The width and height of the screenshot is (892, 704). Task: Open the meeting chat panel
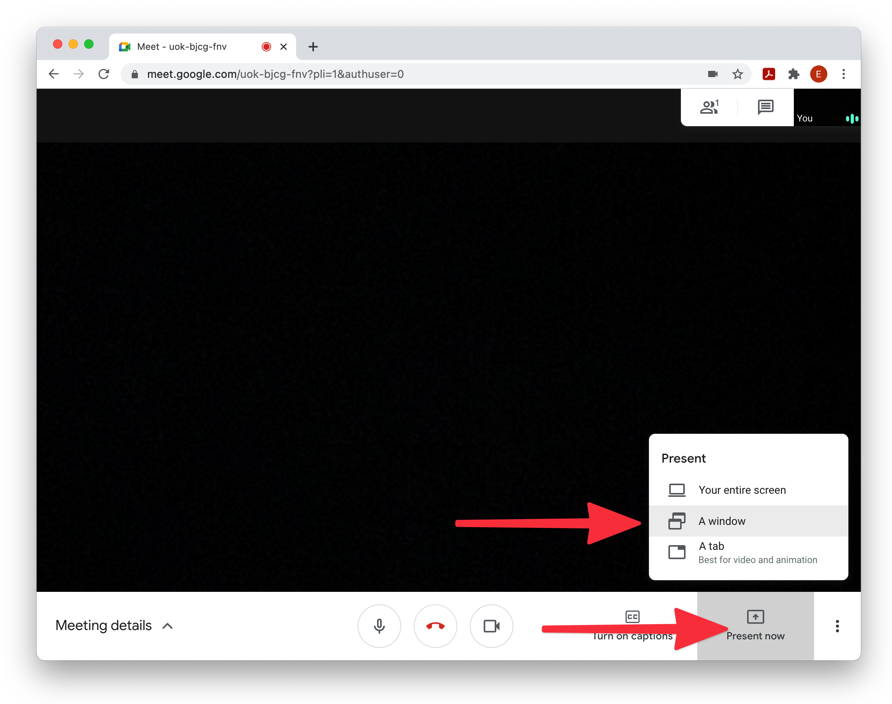point(765,107)
